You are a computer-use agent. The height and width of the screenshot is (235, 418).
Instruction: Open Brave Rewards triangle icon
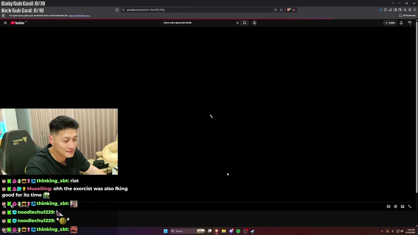tap(294, 10)
